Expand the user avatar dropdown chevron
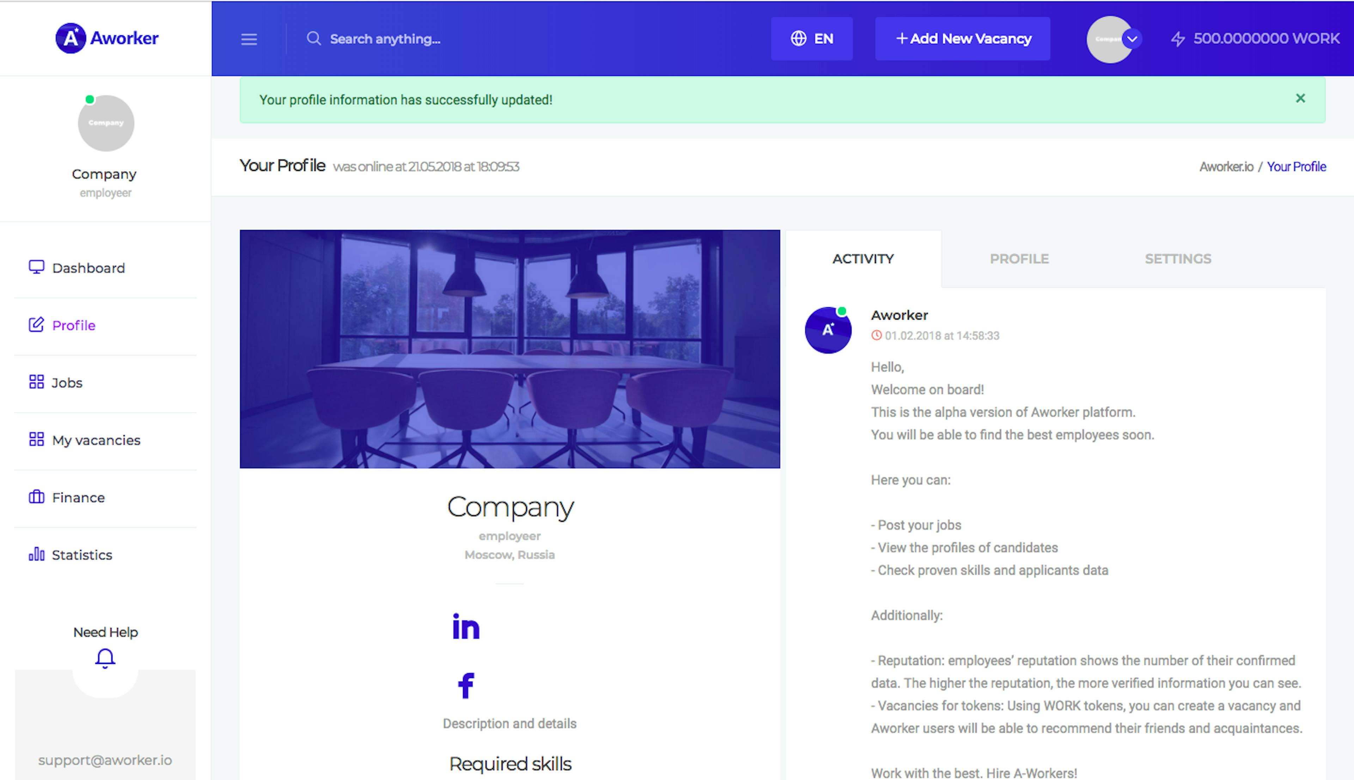This screenshot has height=780, width=1354. pos(1132,39)
